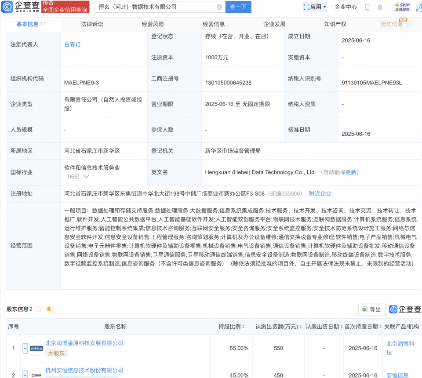Open notifications bell icon
This screenshot has height=378, width=422.
(x=380, y=7)
